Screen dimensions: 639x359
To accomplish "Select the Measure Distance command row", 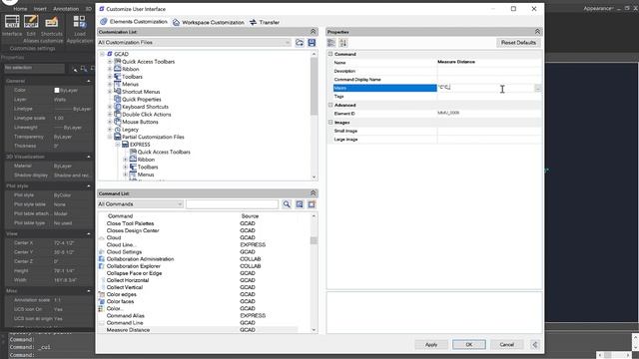I will point(198,330).
